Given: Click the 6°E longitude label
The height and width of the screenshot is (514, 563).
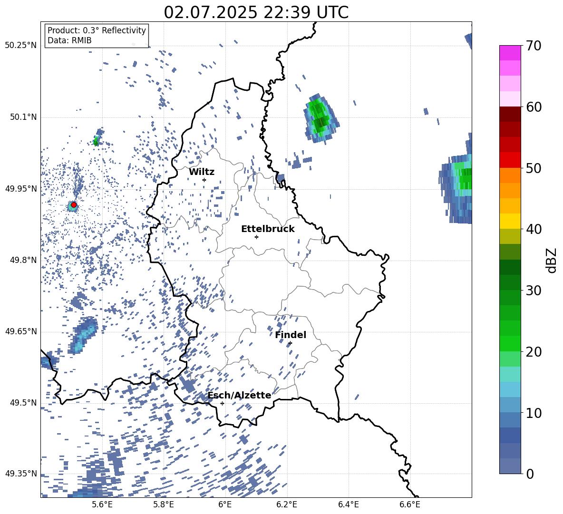Looking at the screenshot, I should (225, 504).
